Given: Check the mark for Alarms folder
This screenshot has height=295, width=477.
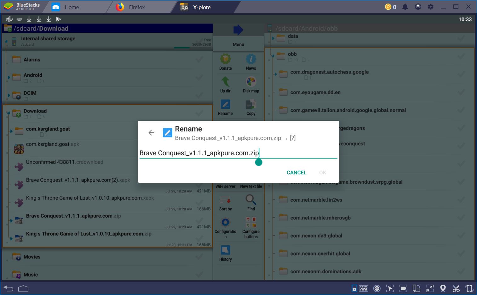Looking at the screenshot, I should click(199, 59).
